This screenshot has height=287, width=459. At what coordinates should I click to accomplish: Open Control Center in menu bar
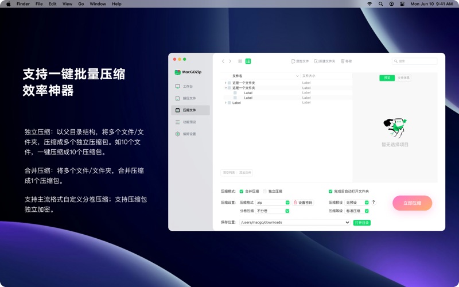pos(402,4)
